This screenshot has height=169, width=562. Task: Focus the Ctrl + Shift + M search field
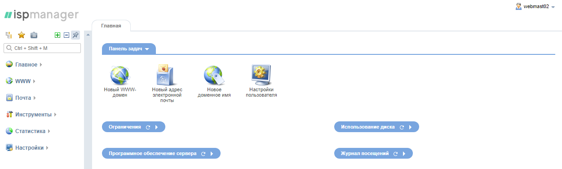click(x=42, y=48)
